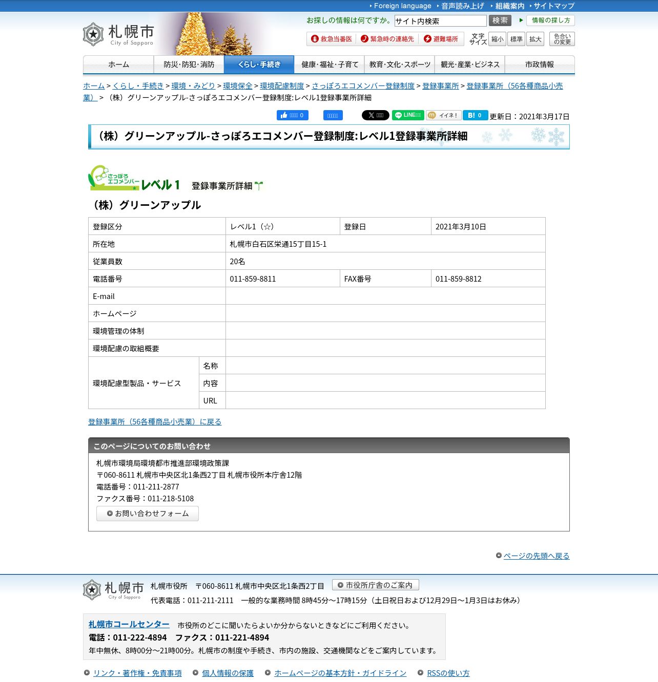Click the X post button
The height and width of the screenshot is (682, 658).
pos(375,115)
